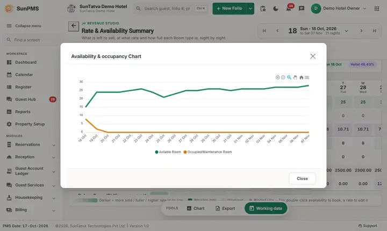Zoom in using the chart plus icon

(x=277, y=77)
